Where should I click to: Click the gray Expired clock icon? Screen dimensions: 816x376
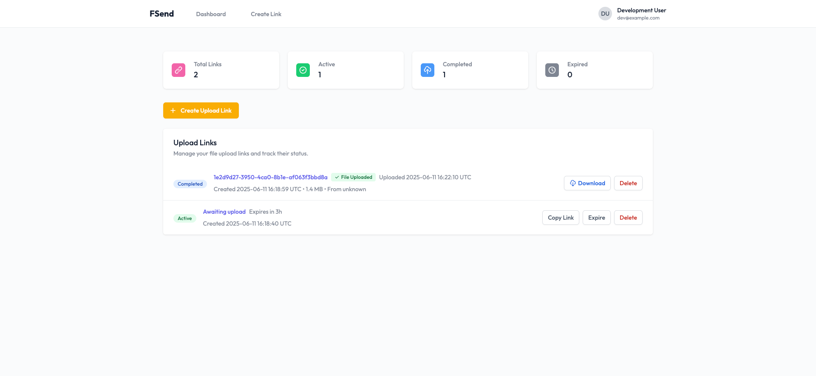552,70
